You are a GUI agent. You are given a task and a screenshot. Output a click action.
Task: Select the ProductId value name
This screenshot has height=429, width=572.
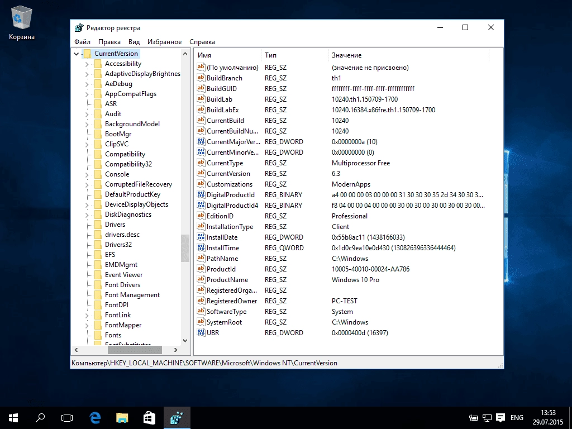[x=221, y=269]
